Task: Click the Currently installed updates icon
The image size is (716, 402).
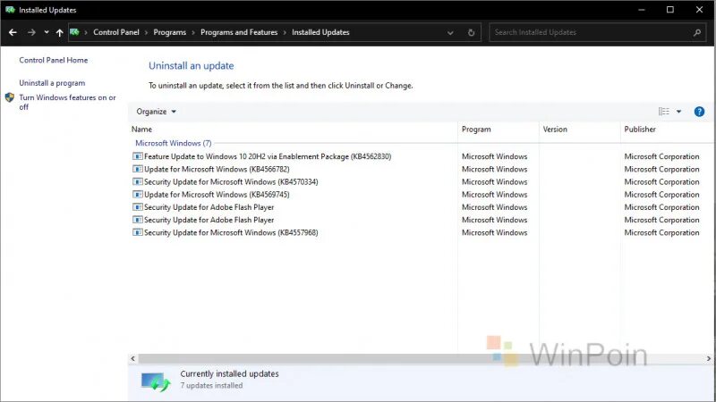Action: click(156, 381)
